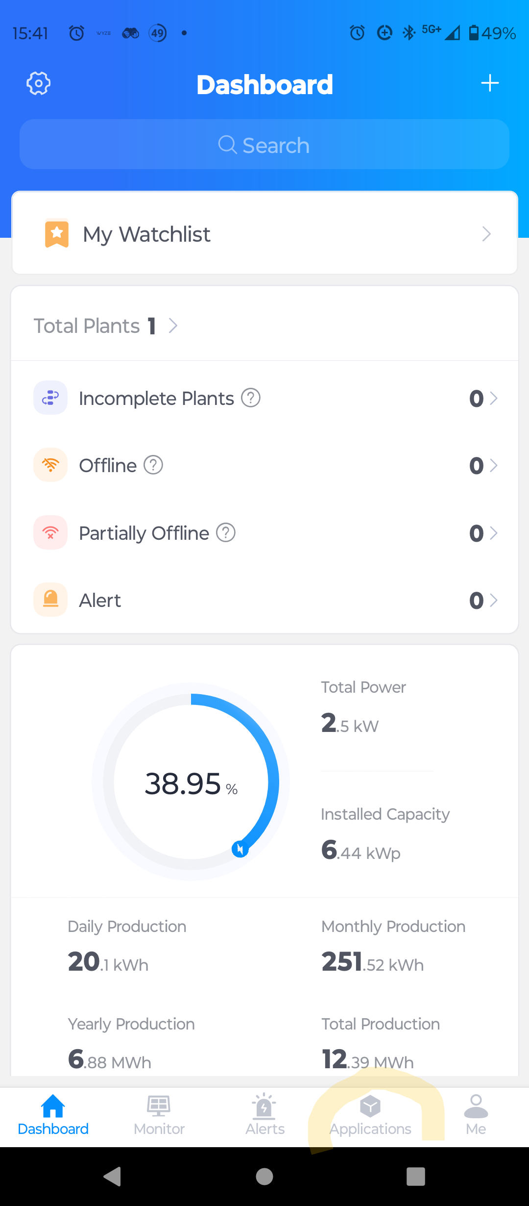
Task: Tap the Search field
Action: click(x=264, y=145)
